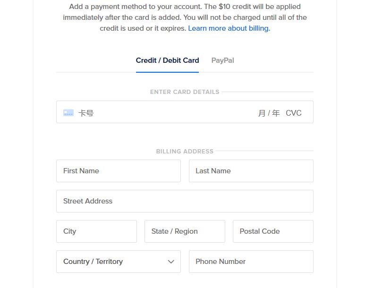Focus the Phone Number field
This screenshot has width=374, height=288.
(251, 262)
